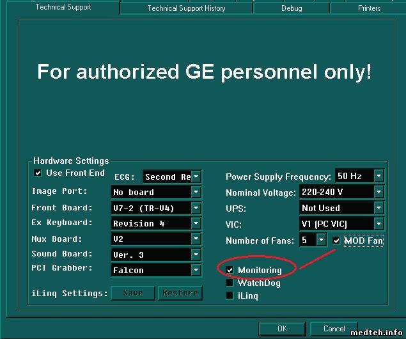The width and height of the screenshot is (406, 339).
Task: Expand the Image Port dropdown
Action: 196,192
